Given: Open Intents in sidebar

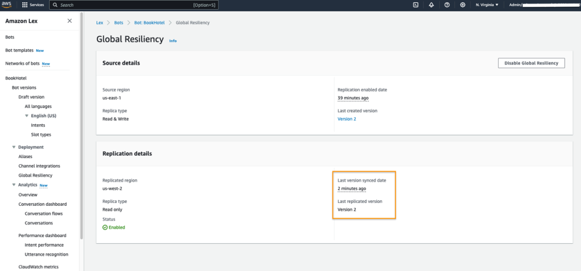Looking at the screenshot, I should pyautogui.click(x=38, y=125).
